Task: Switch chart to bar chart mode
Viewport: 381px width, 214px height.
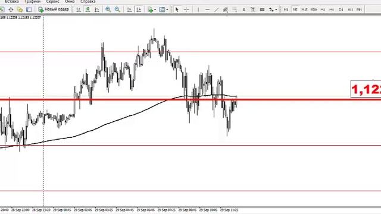Action: pyautogui.click(x=79, y=10)
